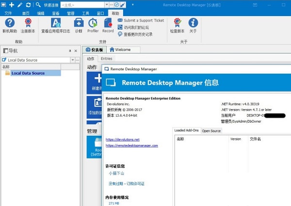Click the app icon at far left of title bar
291x206 pixels.
point(3,5)
